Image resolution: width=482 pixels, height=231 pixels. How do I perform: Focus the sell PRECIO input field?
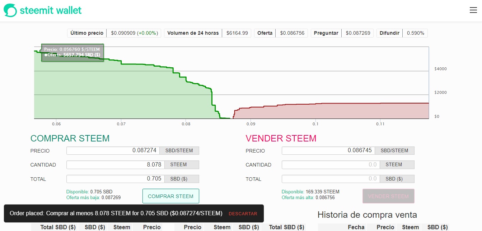[x=328, y=150]
